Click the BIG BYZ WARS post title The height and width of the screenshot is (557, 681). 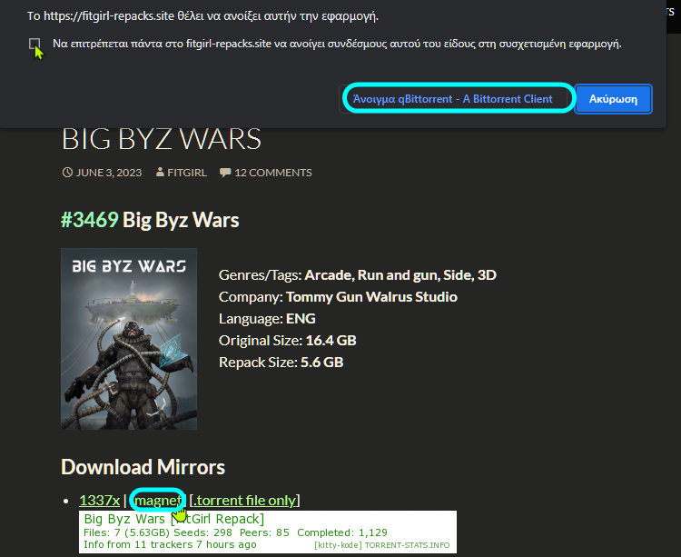(162, 139)
